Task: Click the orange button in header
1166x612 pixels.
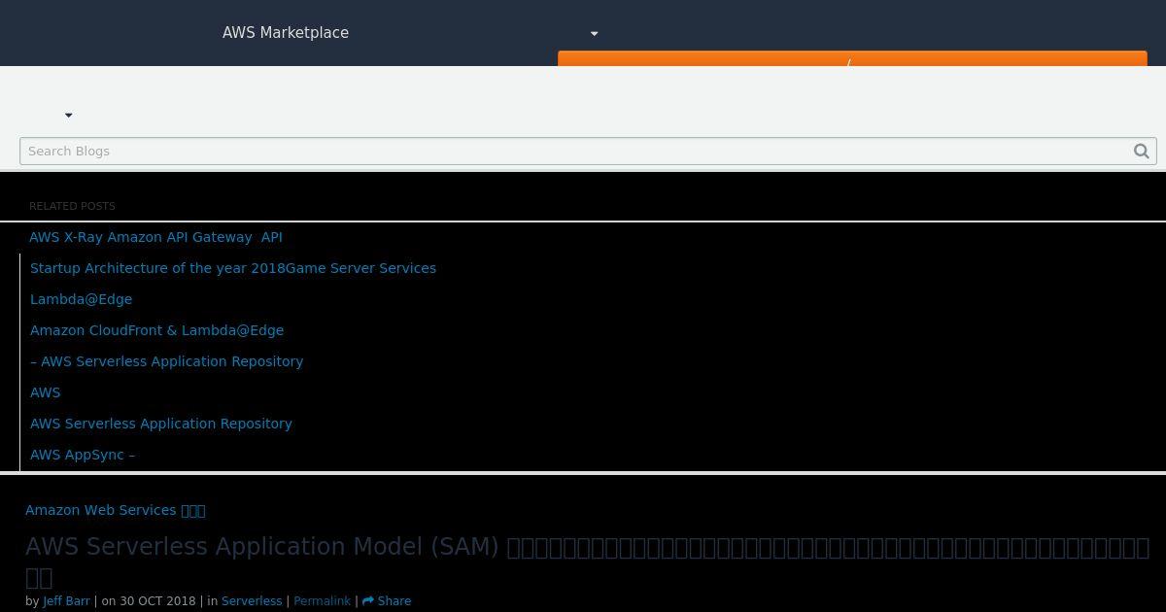Action: click(x=852, y=58)
